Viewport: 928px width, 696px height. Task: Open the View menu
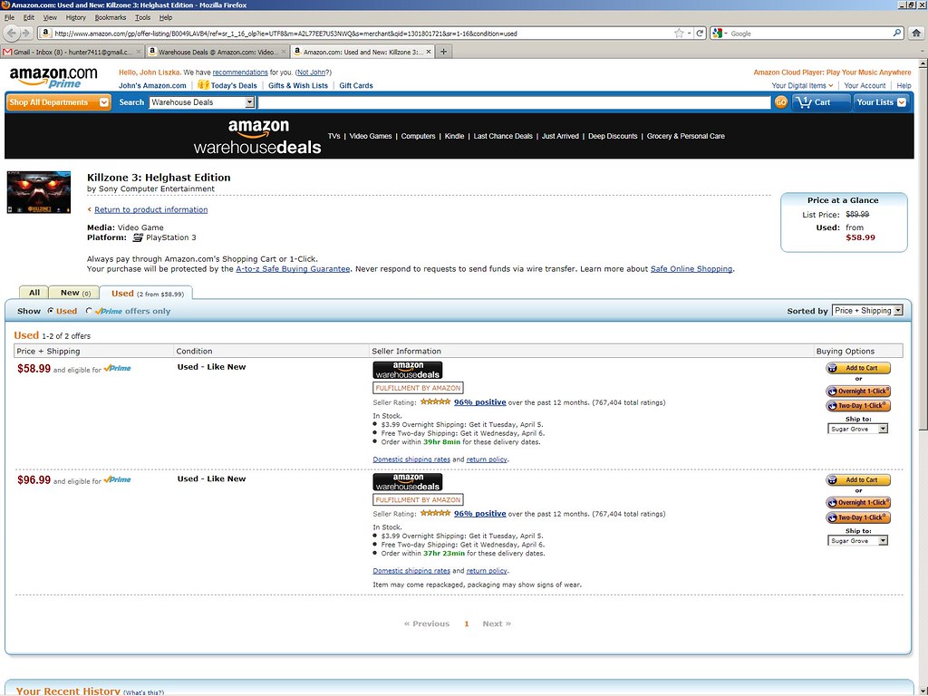(x=50, y=18)
